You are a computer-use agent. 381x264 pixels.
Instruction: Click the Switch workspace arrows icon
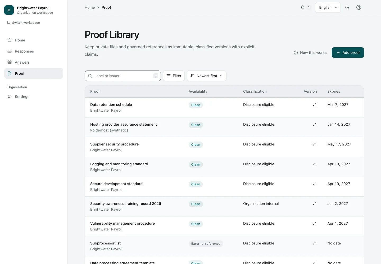[x=8, y=23]
